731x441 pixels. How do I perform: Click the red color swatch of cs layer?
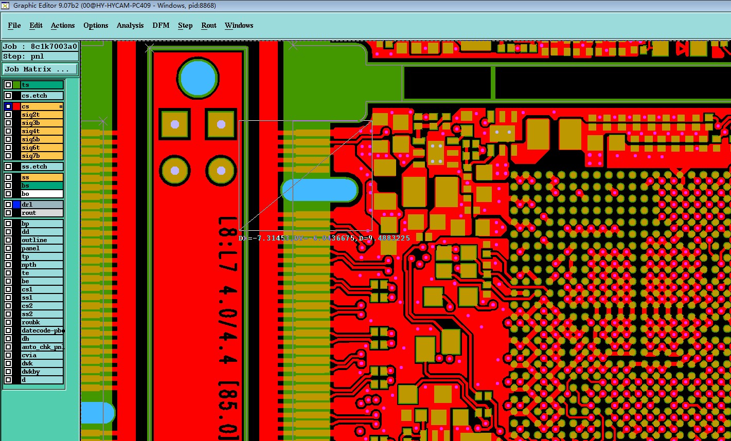click(16, 106)
